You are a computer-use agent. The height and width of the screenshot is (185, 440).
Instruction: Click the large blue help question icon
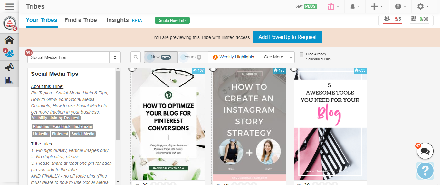(x=425, y=171)
